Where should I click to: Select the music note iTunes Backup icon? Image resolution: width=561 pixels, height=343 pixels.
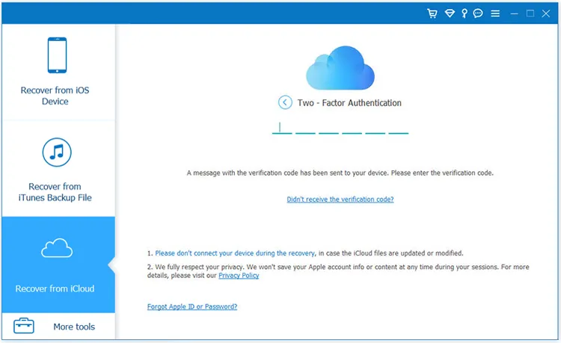57,152
